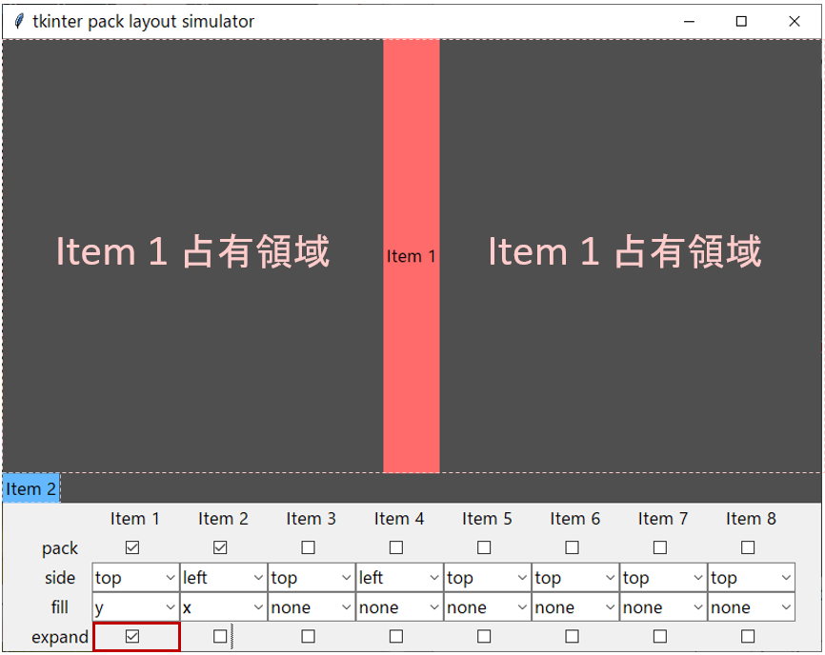Open the fill dropdown for Item 5
The image size is (825, 655).
(487, 606)
